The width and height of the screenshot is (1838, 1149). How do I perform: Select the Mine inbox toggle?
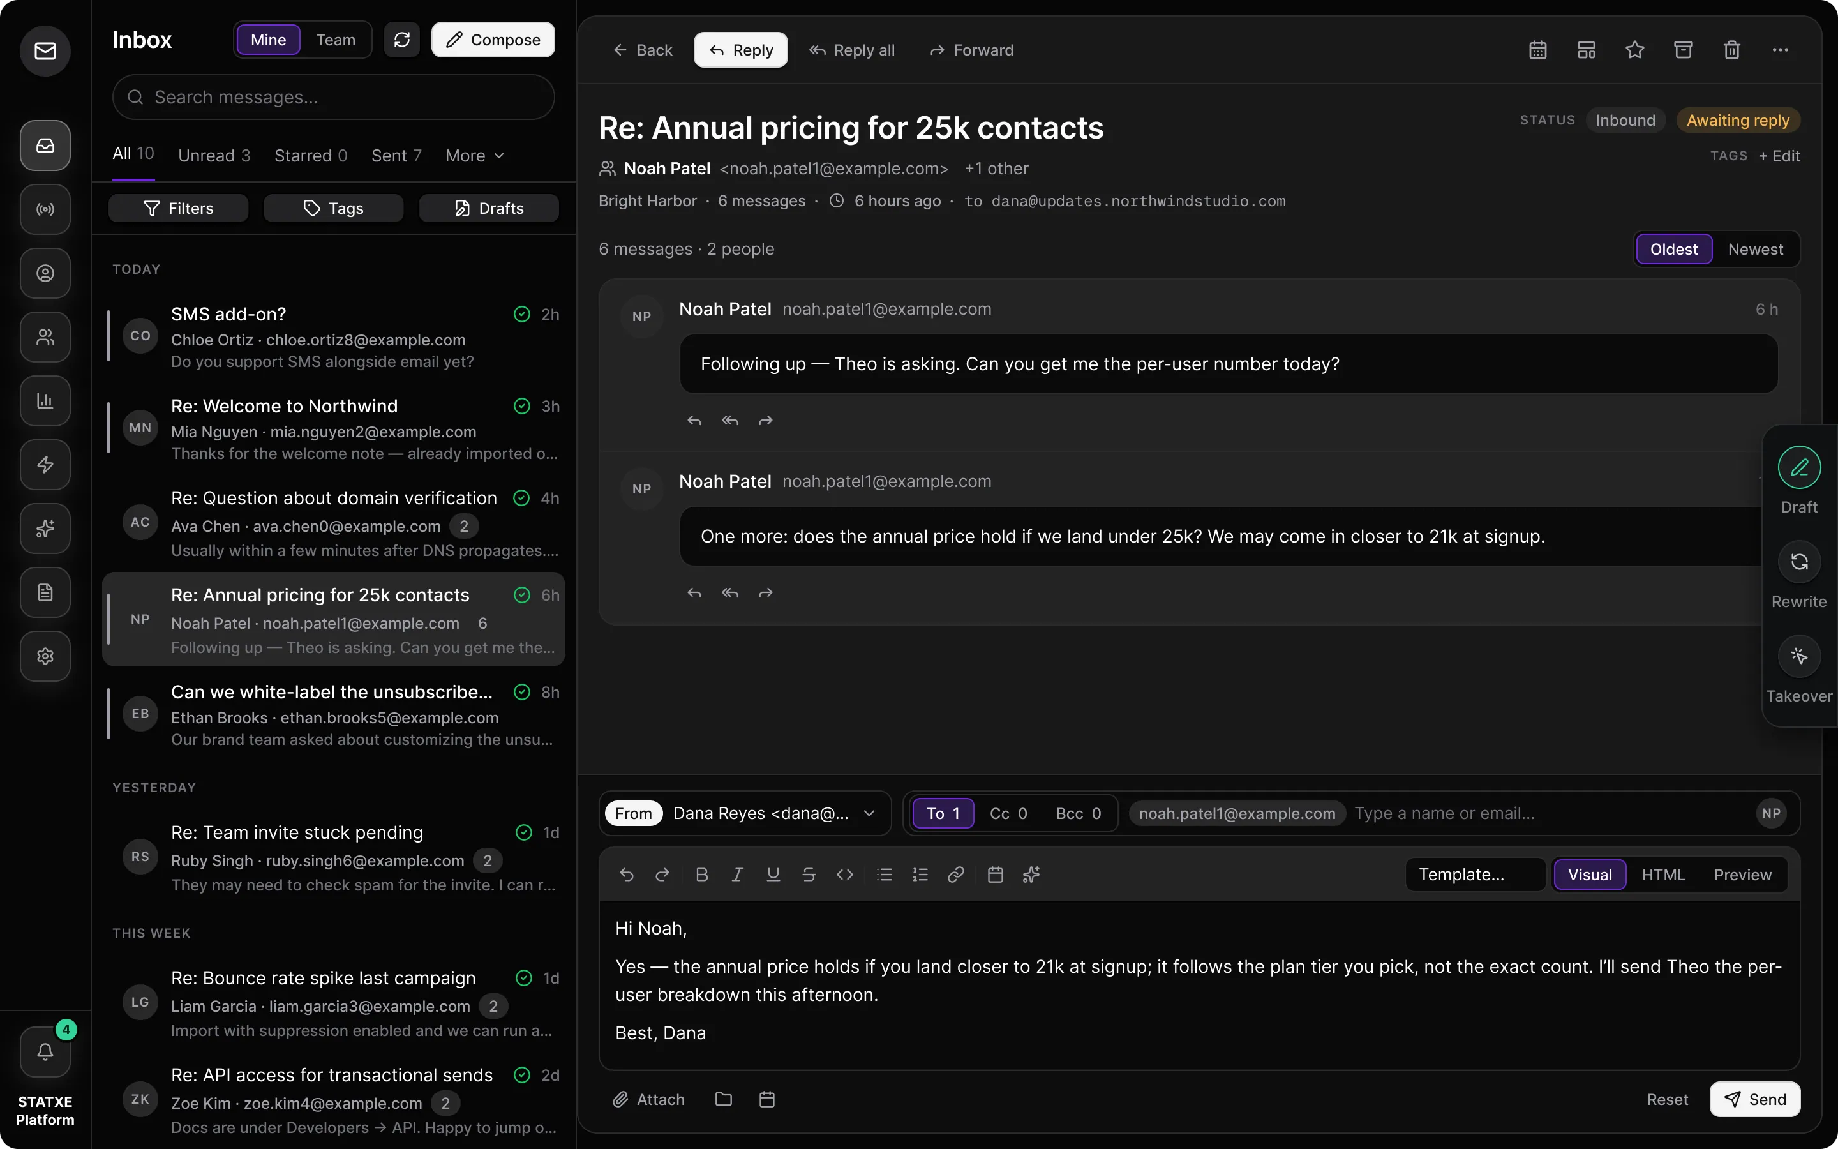click(x=268, y=40)
